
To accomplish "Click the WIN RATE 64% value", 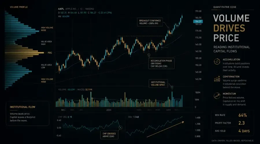I will point(243,115).
